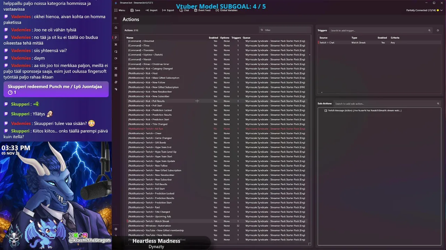Sort actions by Name column header
Screen dimensions: 446x250
[x=130, y=37]
